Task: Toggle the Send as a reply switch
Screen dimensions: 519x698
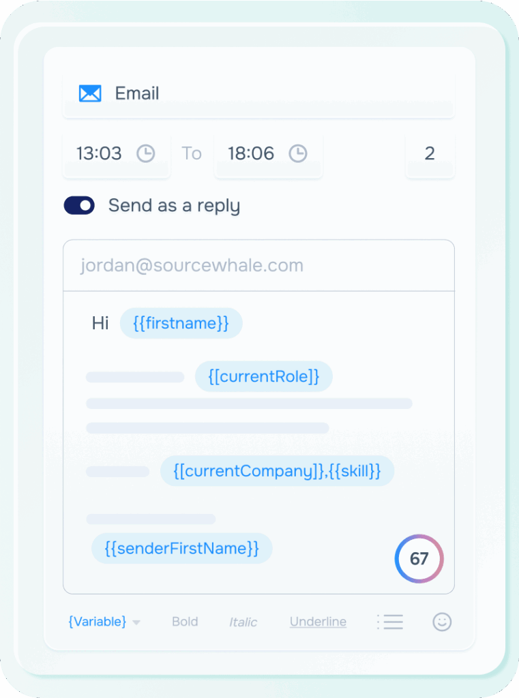Action: [x=79, y=205]
